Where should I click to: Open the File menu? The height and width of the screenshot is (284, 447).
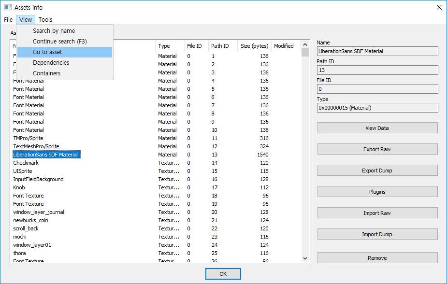8,19
